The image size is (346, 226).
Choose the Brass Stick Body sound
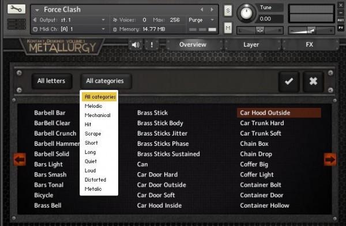click(160, 123)
